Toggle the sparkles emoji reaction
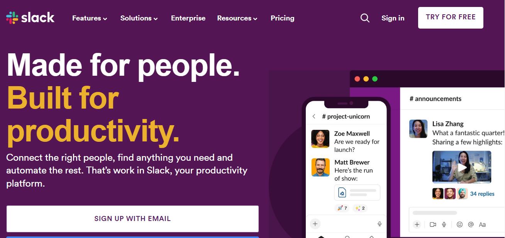Image resolution: width=505 pixels, height=238 pixels. pyautogui.click(x=360, y=208)
